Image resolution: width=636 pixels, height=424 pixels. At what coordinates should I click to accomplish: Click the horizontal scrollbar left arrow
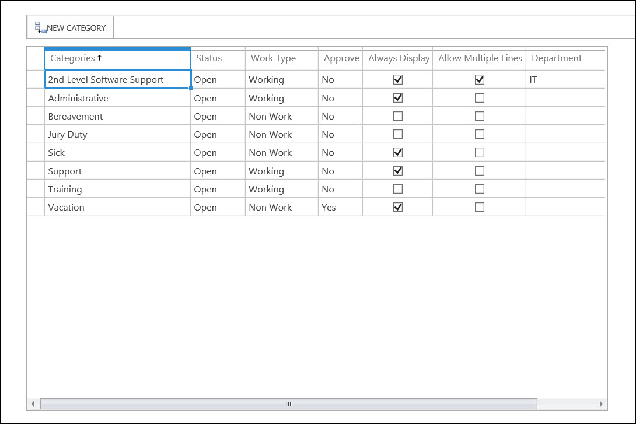(x=33, y=404)
